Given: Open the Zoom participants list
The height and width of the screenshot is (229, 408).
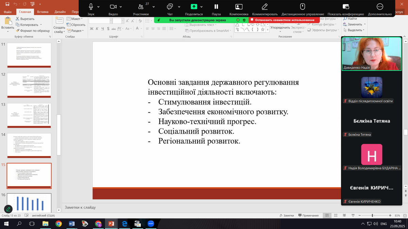Looking at the screenshot, I should coord(141,6).
